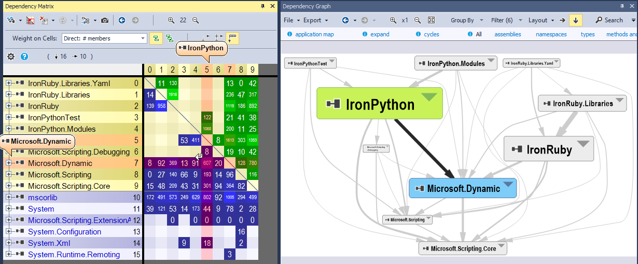Open matrix settings gear icon
This screenshot has width=638, height=264.
[x=11, y=57]
